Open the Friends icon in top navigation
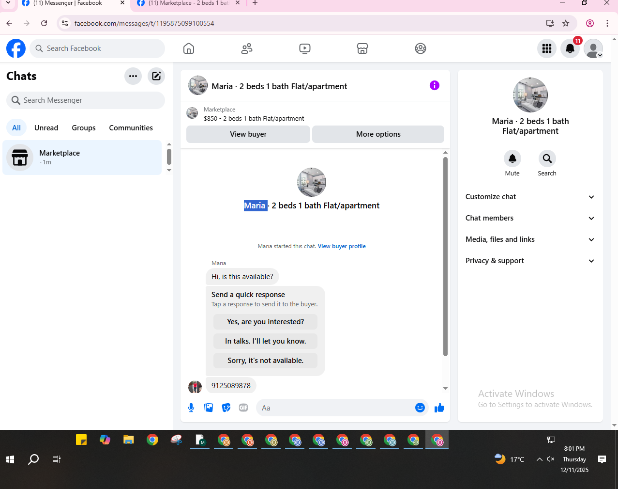 pos(247,48)
